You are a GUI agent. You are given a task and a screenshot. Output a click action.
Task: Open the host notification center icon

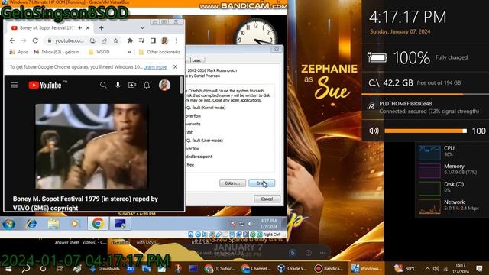click(479, 268)
